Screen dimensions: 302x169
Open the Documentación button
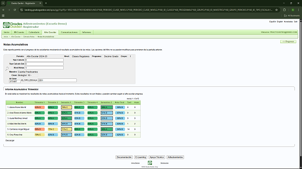pos(124,157)
